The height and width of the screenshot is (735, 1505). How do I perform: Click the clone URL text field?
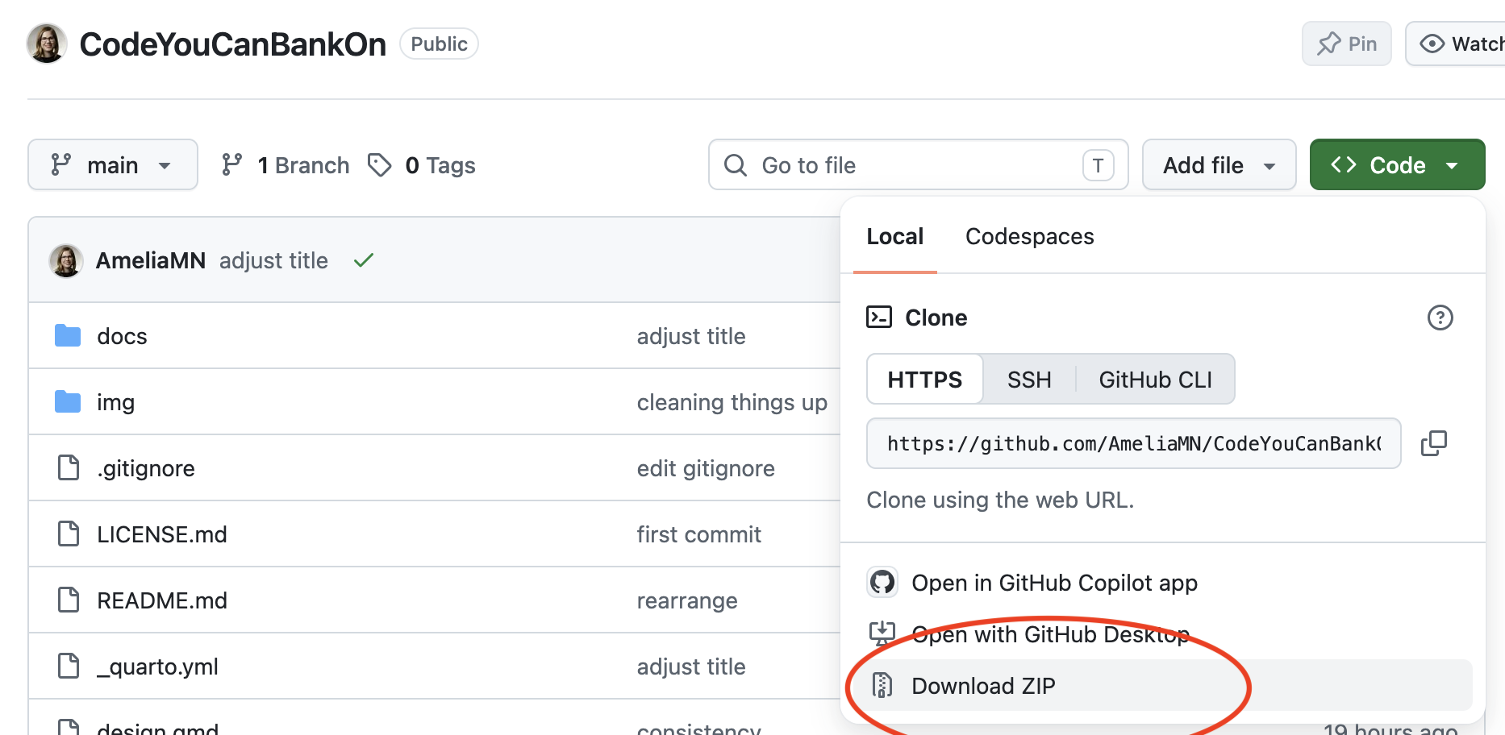click(1134, 443)
